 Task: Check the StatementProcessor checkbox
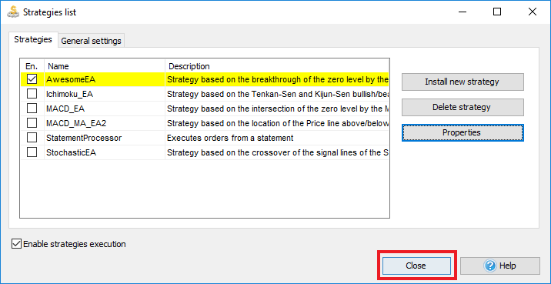[32, 138]
